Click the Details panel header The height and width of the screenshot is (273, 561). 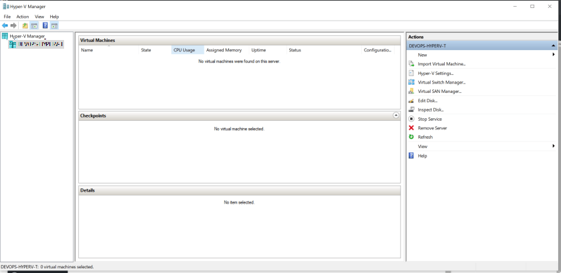pos(239,190)
